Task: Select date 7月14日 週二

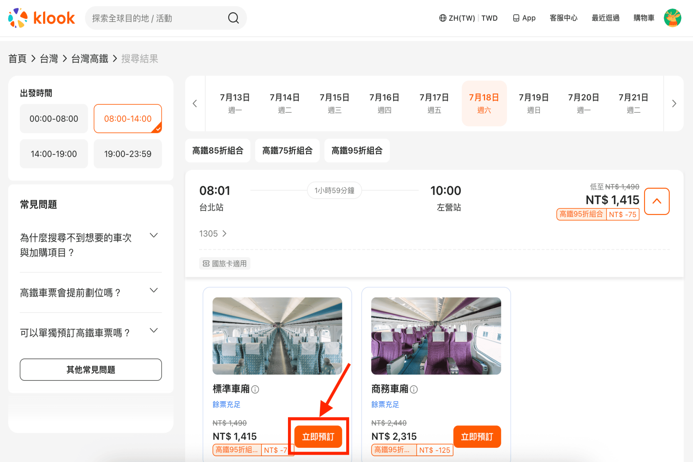Action: coord(285,104)
